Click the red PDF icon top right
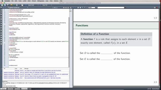 (x=157, y=7)
